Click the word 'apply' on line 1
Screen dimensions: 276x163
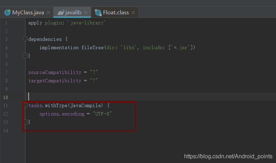(x=35, y=23)
